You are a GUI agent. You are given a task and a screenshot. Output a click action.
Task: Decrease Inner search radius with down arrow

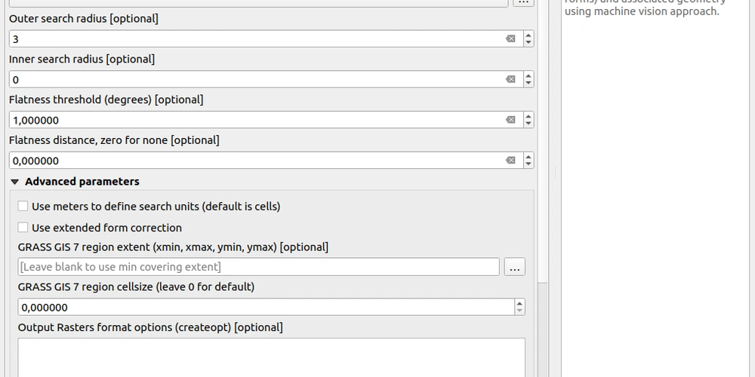(528, 83)
